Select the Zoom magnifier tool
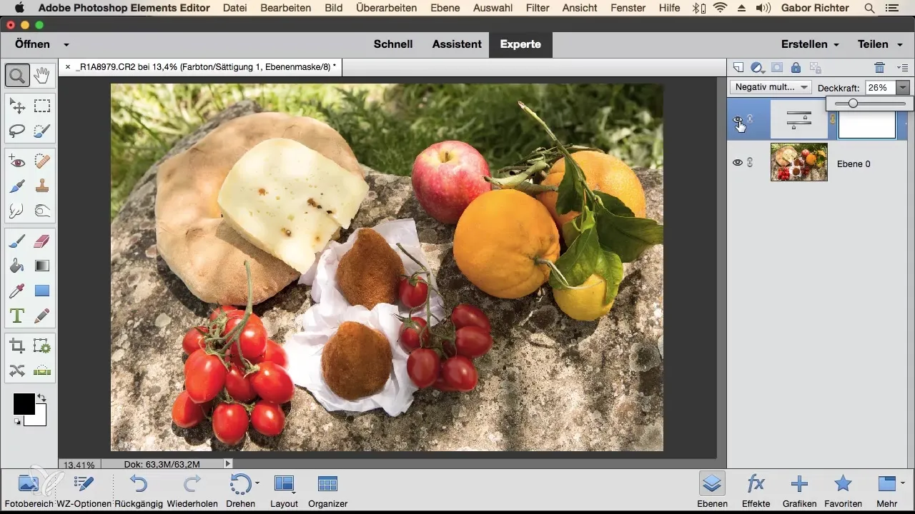The width and height of the screenshot is (915, 514). [17, 74]
